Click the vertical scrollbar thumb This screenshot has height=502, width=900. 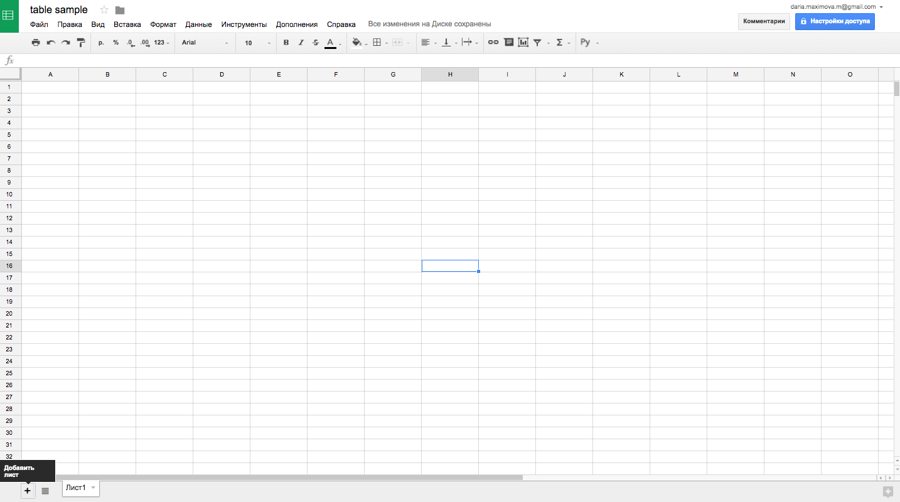pos(897,88)
